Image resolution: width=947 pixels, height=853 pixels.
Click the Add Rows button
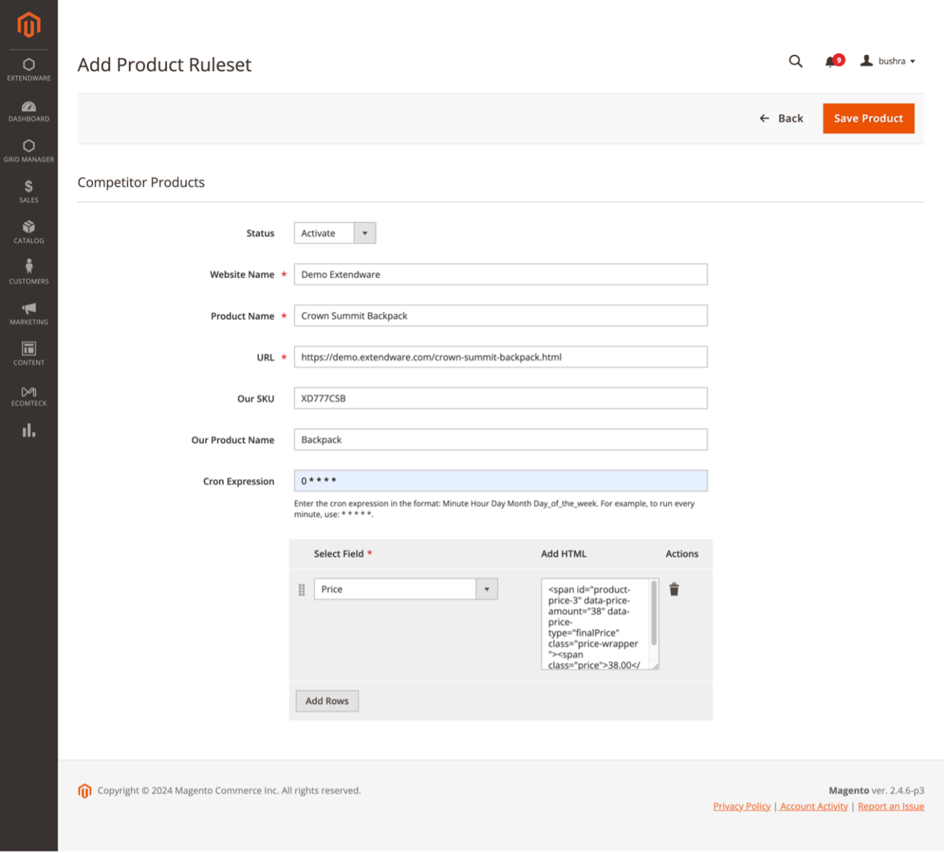click(x=328, y=702)
